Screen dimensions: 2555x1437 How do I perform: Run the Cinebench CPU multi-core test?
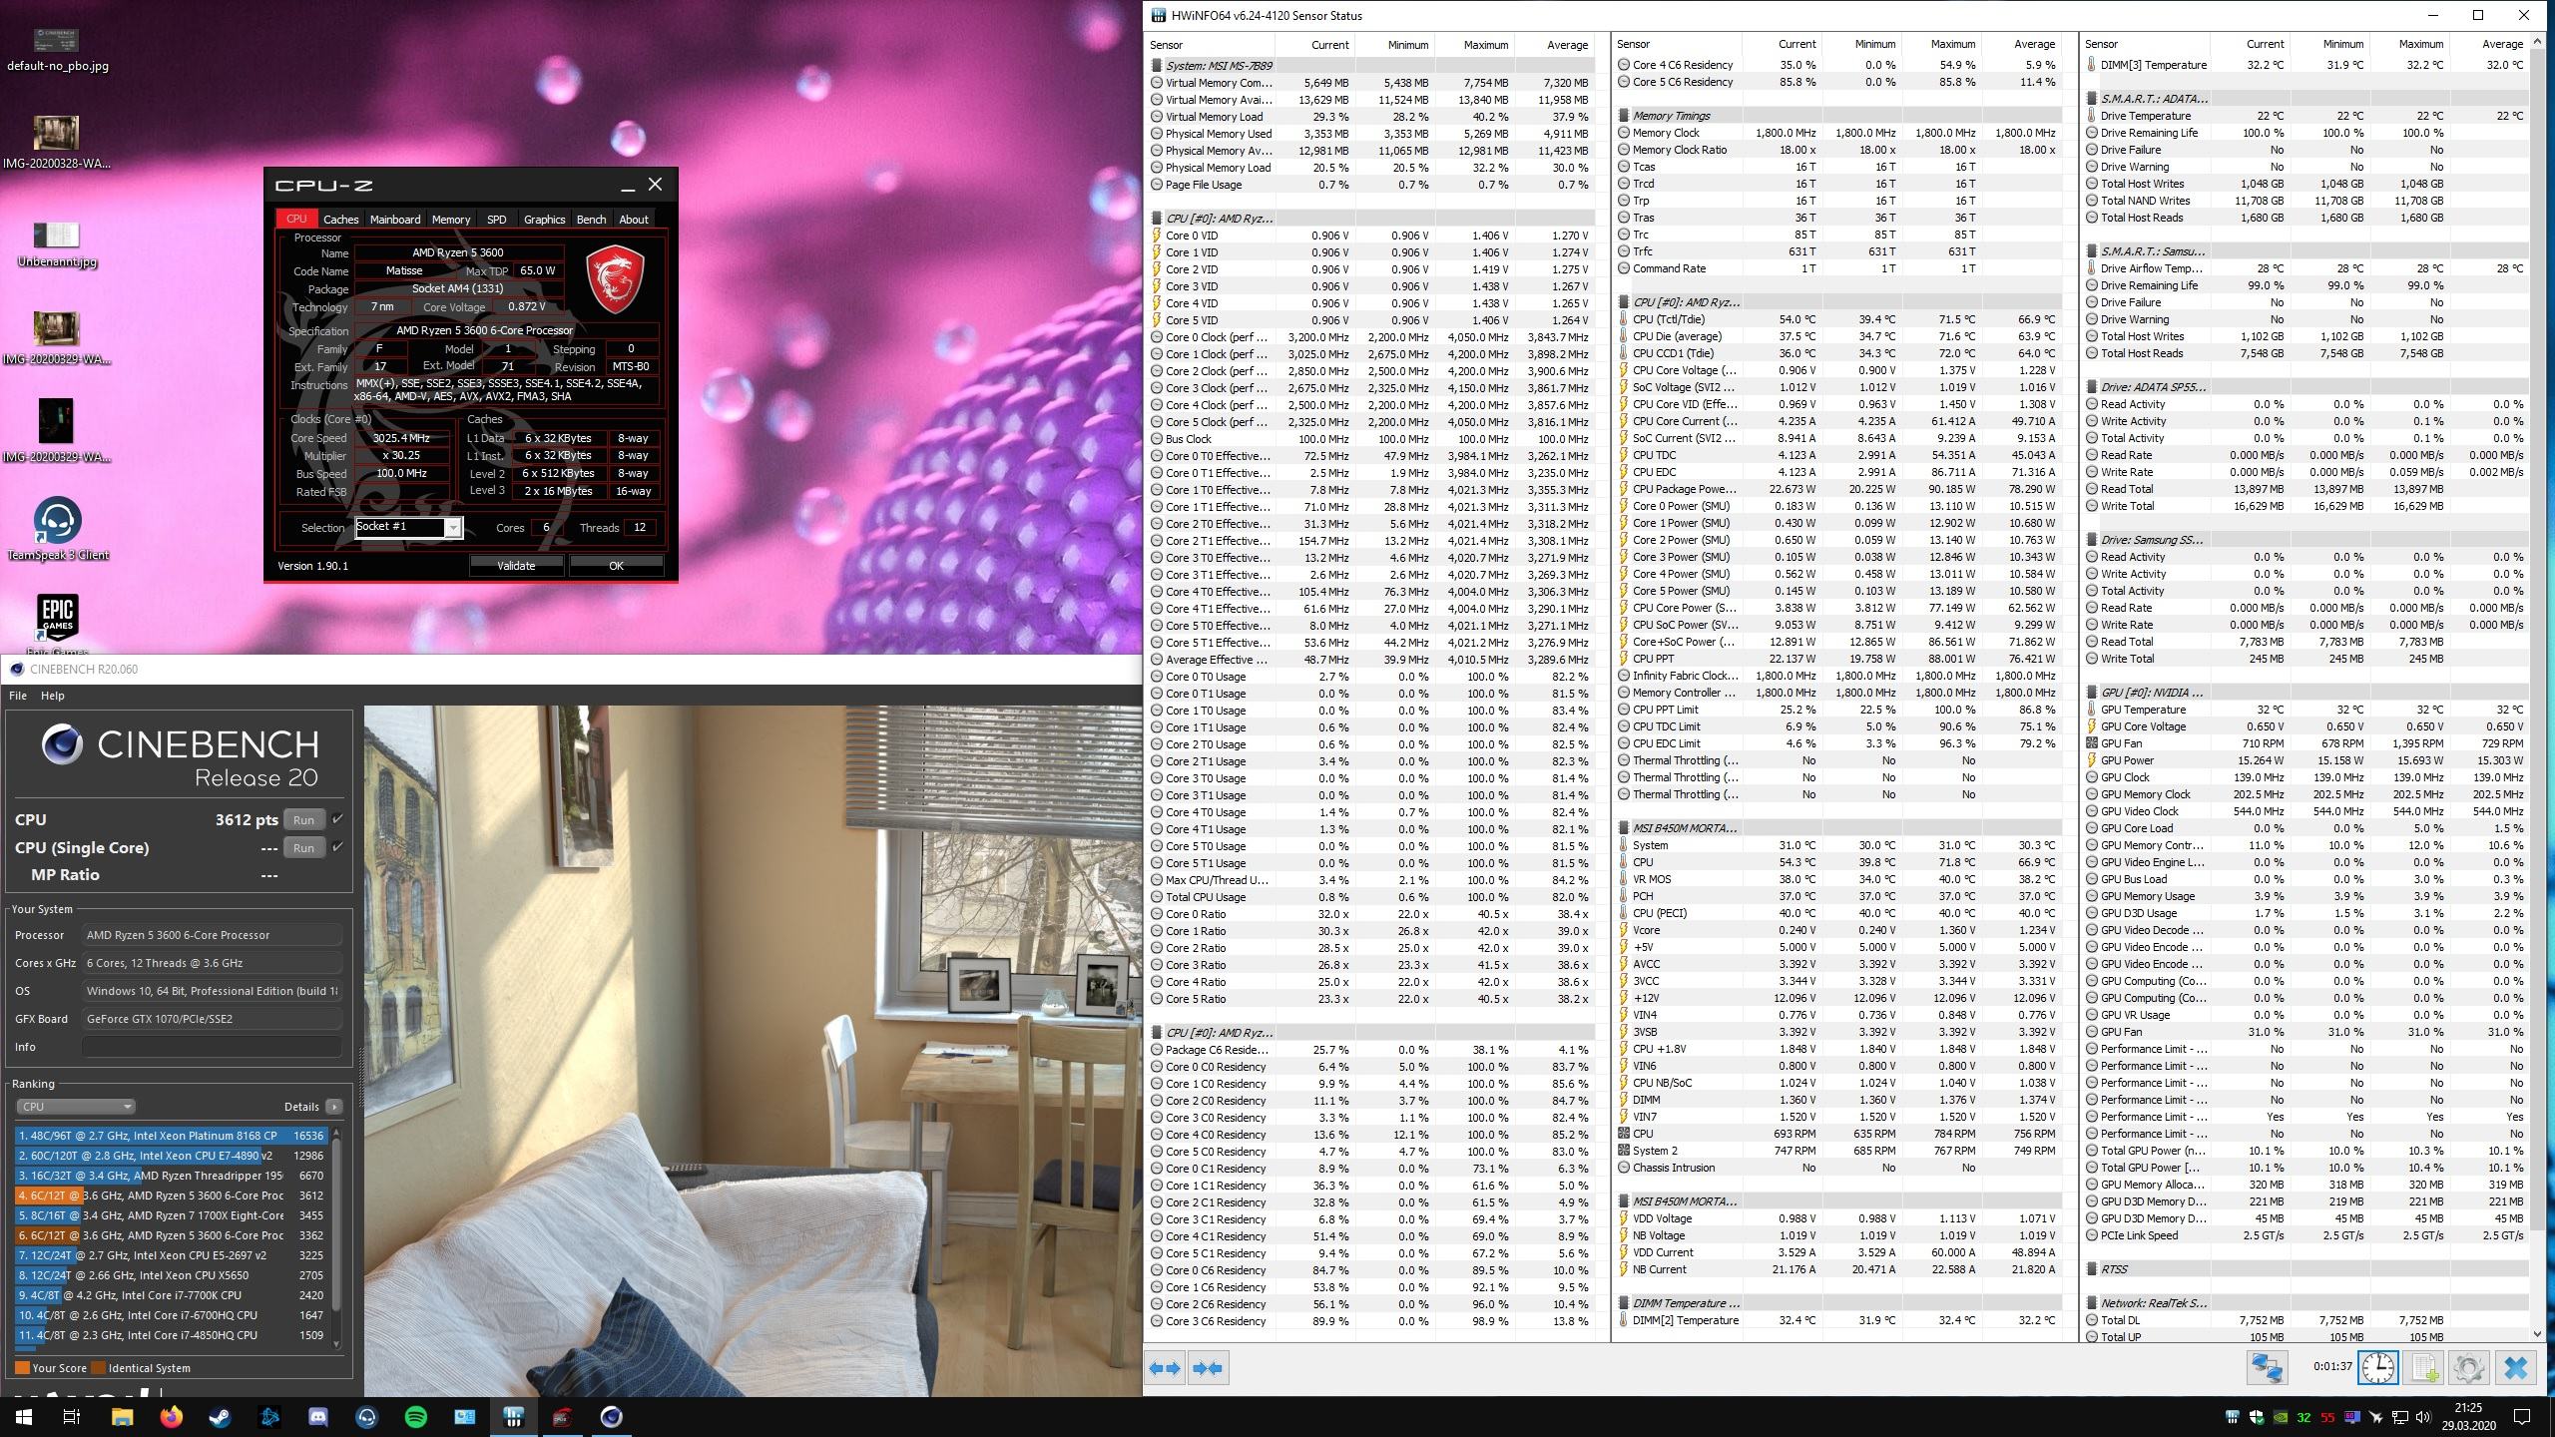coord(304,819)
